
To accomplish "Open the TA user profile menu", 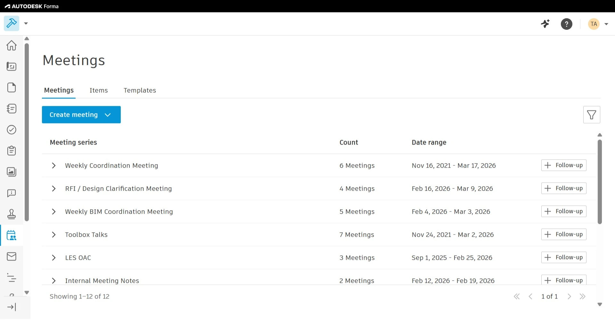I will [x=598, y=24].
